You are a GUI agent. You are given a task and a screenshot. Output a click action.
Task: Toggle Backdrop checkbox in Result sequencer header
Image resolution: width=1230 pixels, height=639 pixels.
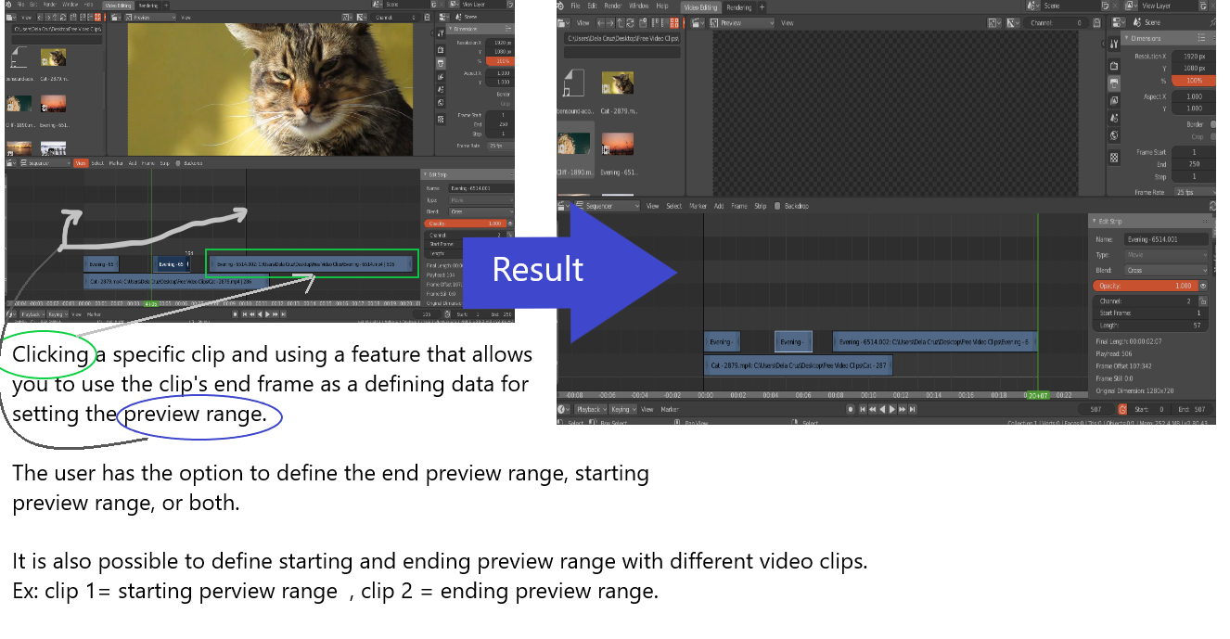pos(777,206)
